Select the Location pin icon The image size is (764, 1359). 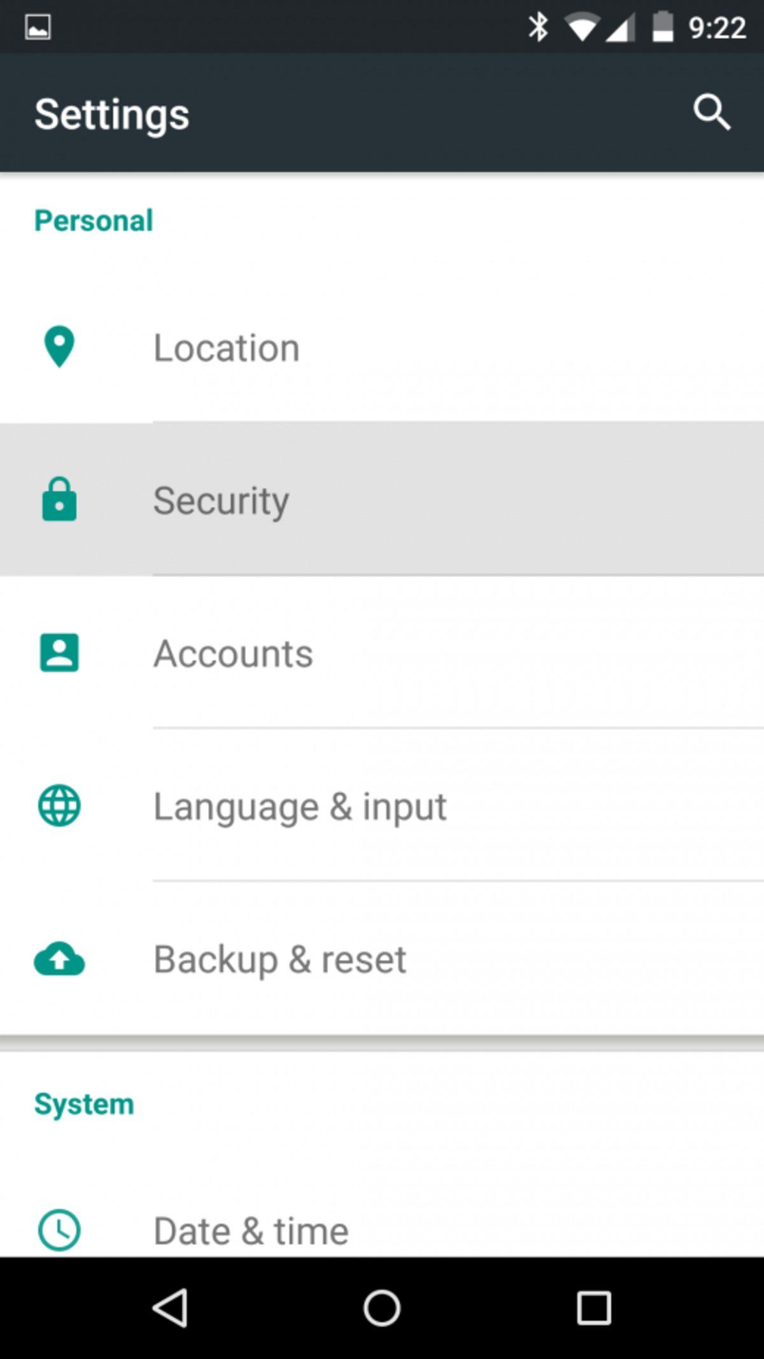(59, 347)
